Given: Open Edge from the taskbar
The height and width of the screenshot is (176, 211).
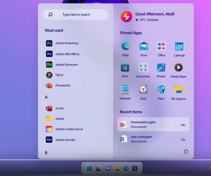Looking at the screenshot, I should tap(126, 168).
